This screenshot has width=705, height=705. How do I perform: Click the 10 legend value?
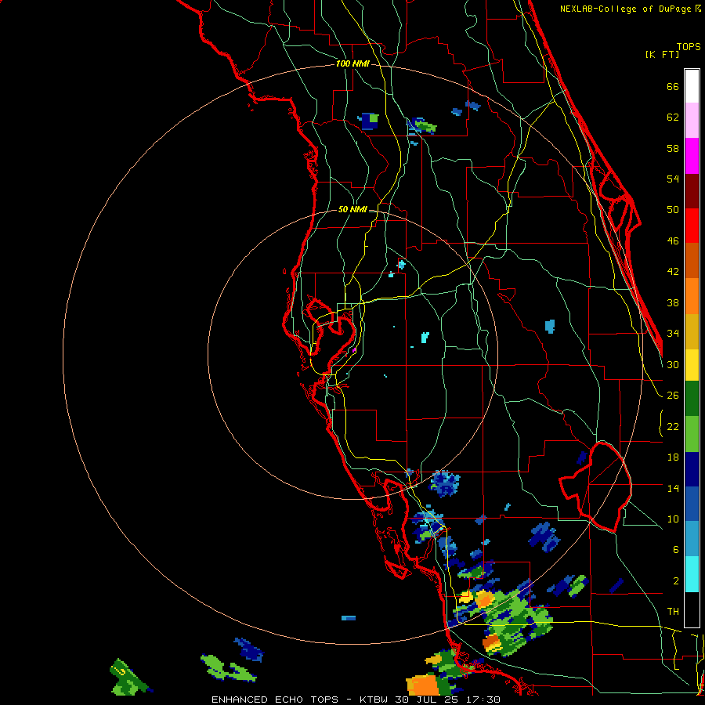(673, 519)
